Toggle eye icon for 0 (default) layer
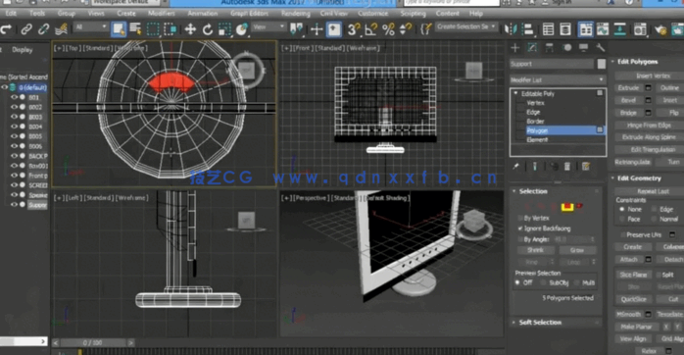The width and height of the screenshot is (684, 355). coord(4,87)
